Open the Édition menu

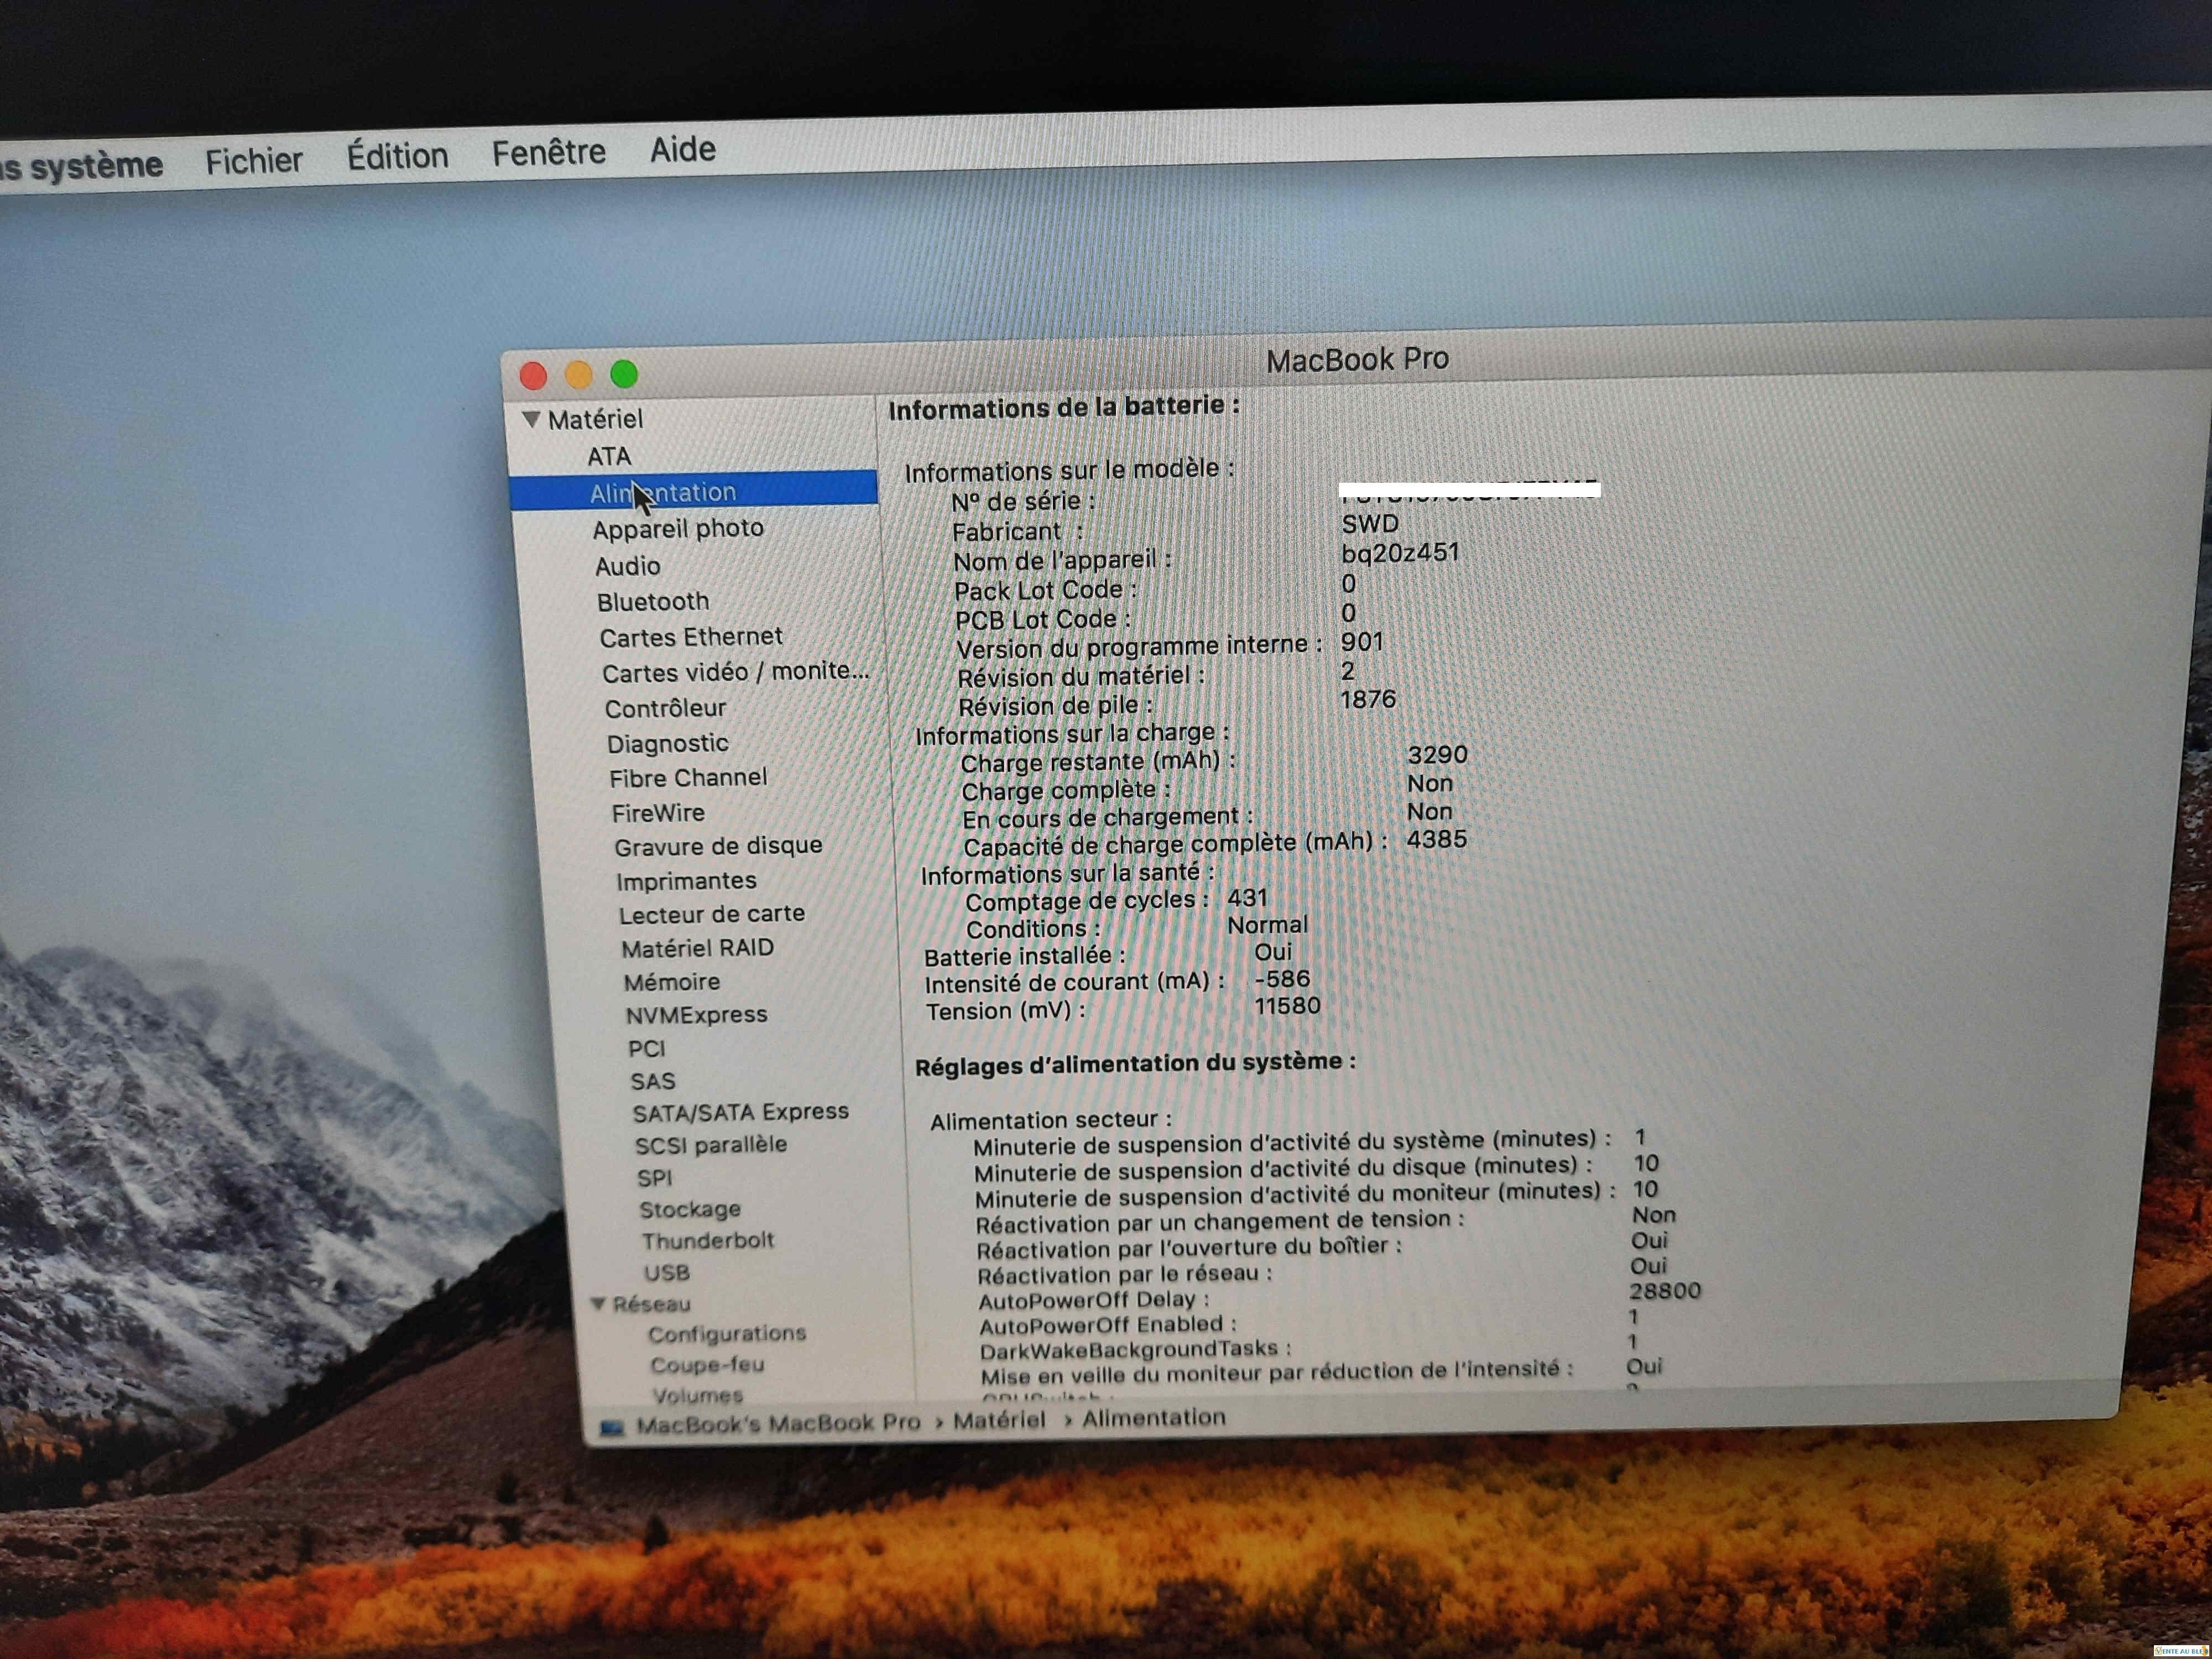click(397, 156)
